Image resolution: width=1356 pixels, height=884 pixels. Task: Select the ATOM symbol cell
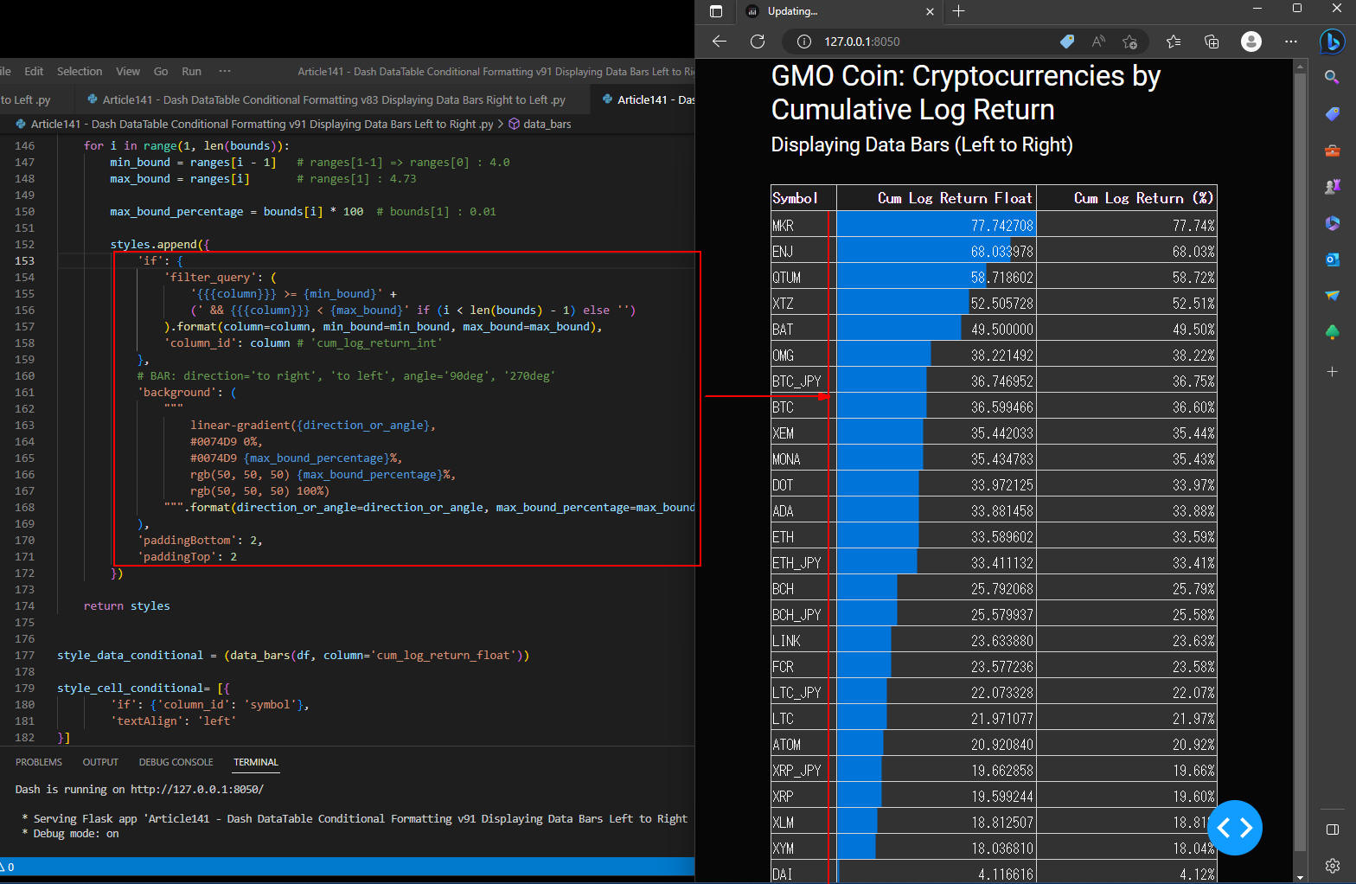pos(803,744)
